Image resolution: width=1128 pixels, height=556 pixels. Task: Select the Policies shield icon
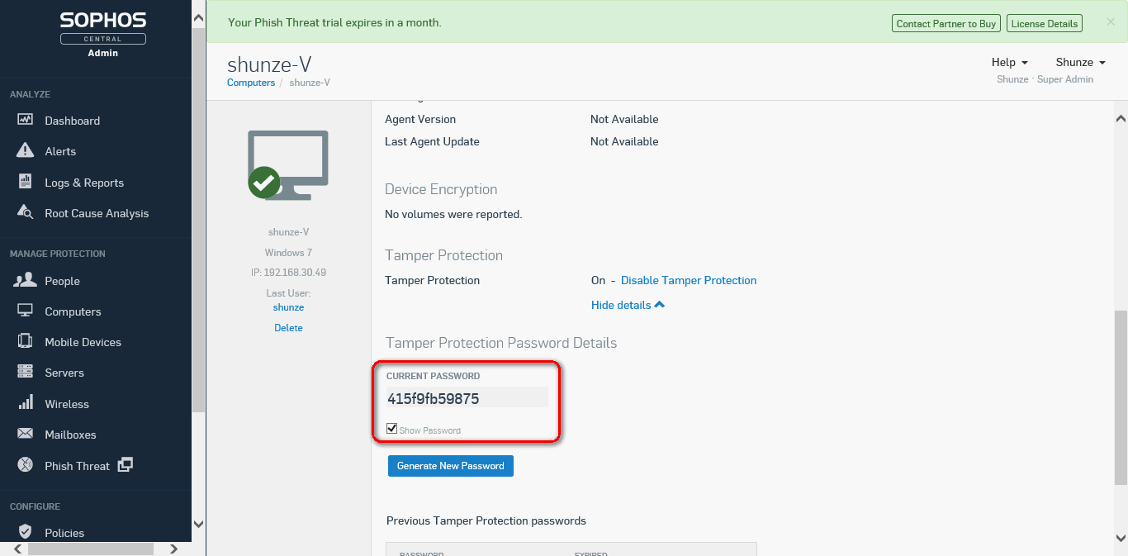pyautogui.click(x=26, y=532)
